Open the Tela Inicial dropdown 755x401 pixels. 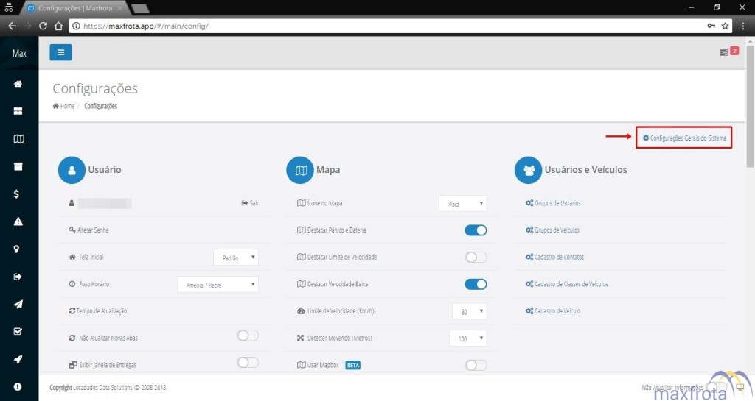tap(236, 258)
